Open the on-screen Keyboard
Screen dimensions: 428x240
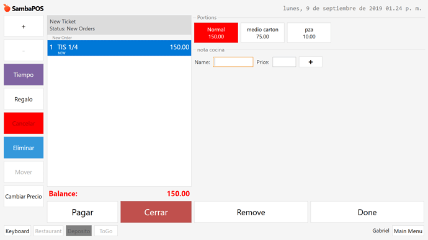point(17,231)
